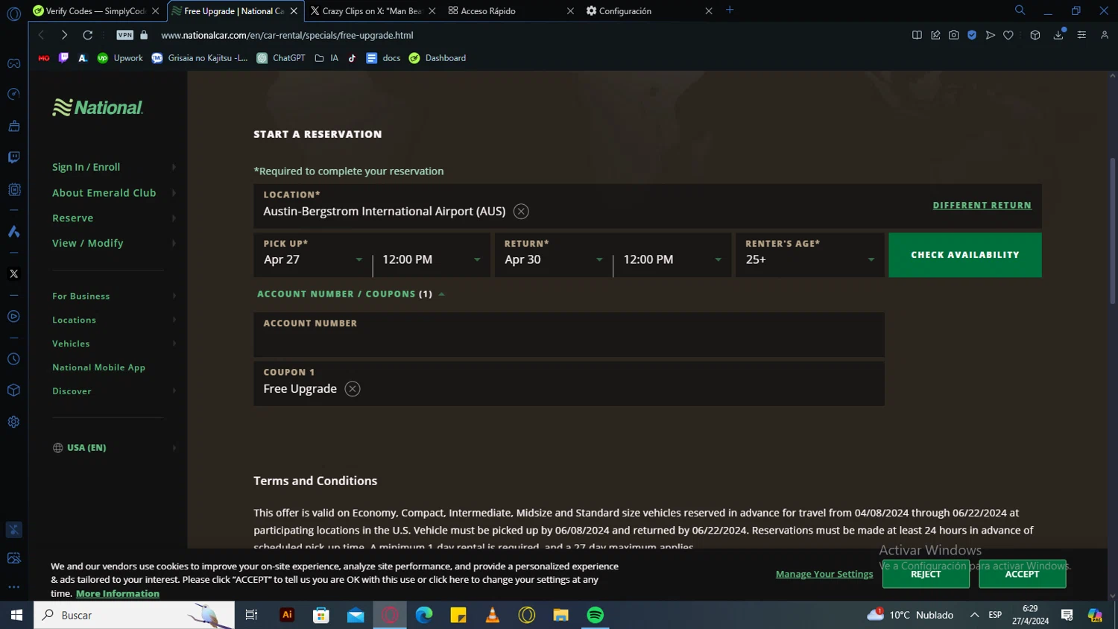Open USA (EN) language selector

(114, 448)
